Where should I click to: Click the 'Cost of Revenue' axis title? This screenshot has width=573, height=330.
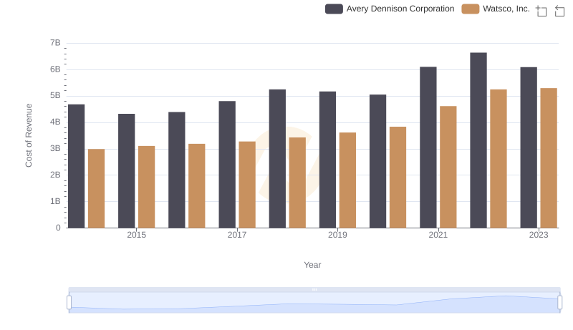29,135
